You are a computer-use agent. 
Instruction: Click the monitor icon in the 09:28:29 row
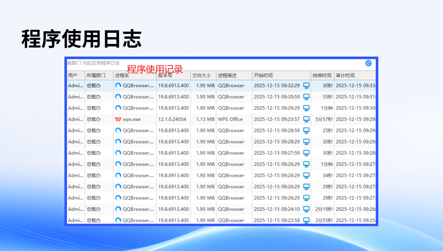point(306,142)
